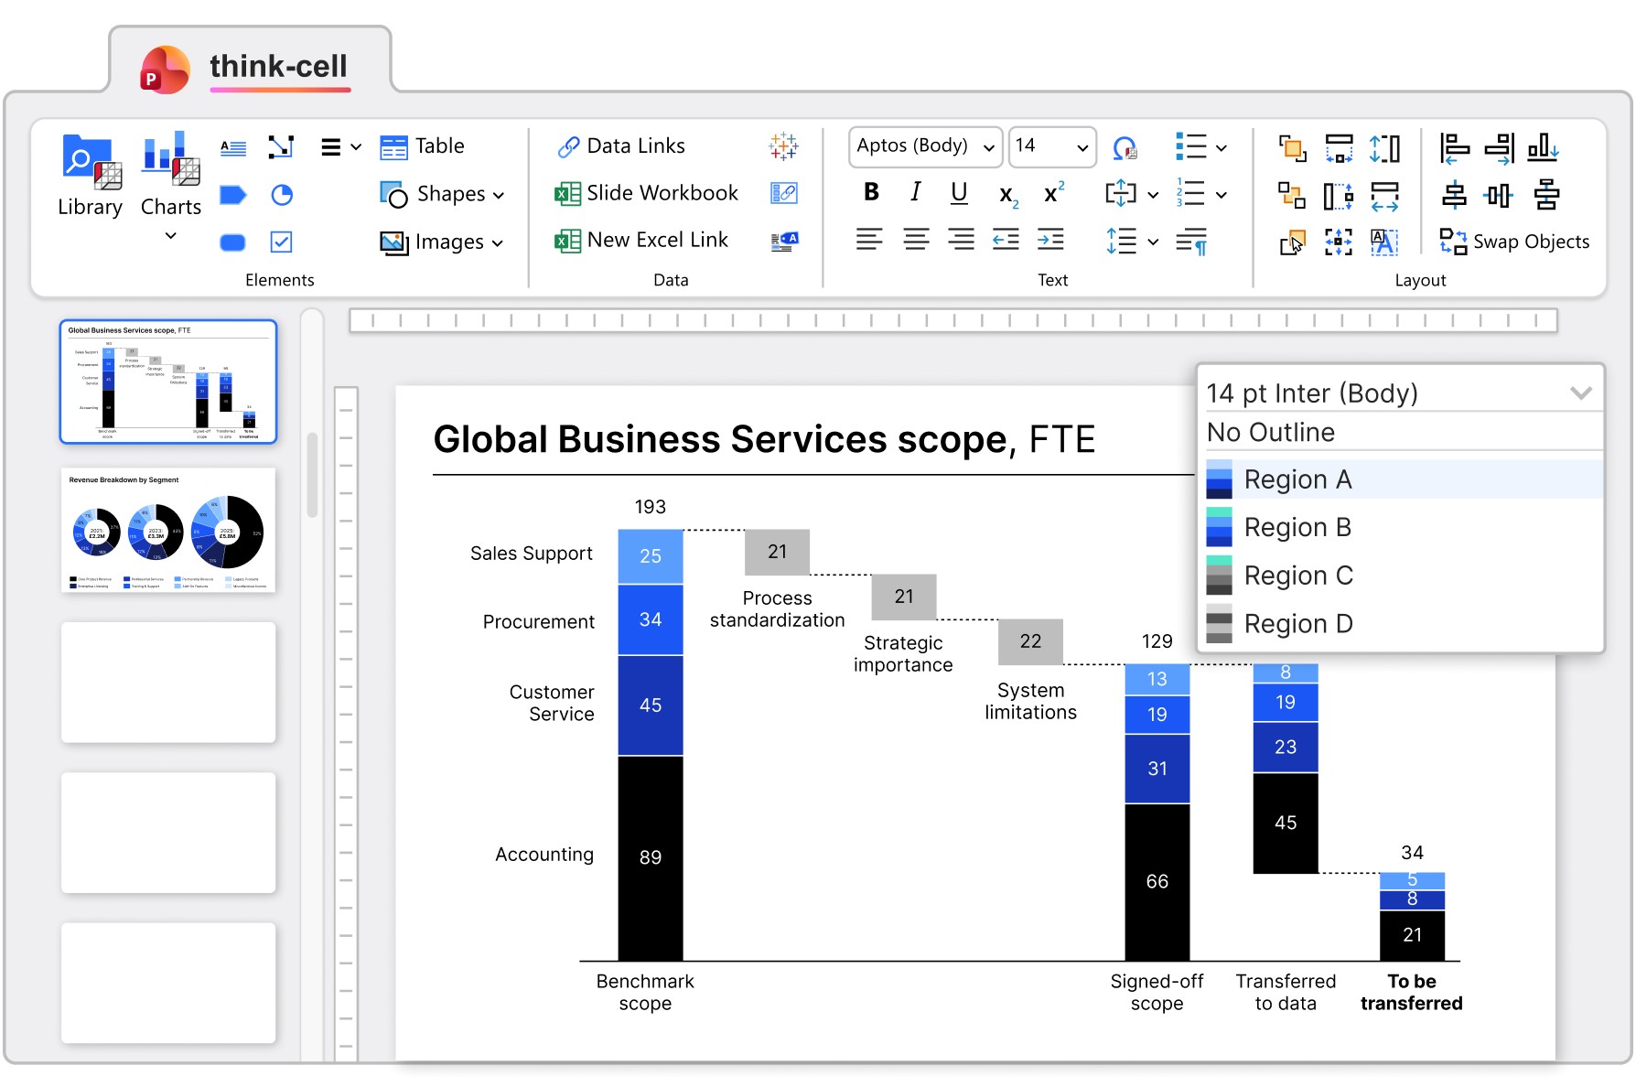Open the Aptos (Body) font dropdown
Viewport: 1636px width, 1087px height.
(925, 146)
